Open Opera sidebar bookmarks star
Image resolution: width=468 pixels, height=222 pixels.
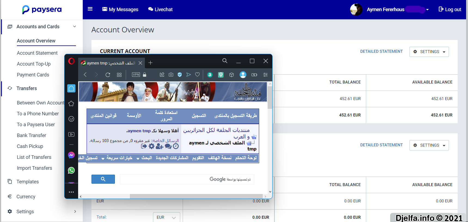click(71, 103)
